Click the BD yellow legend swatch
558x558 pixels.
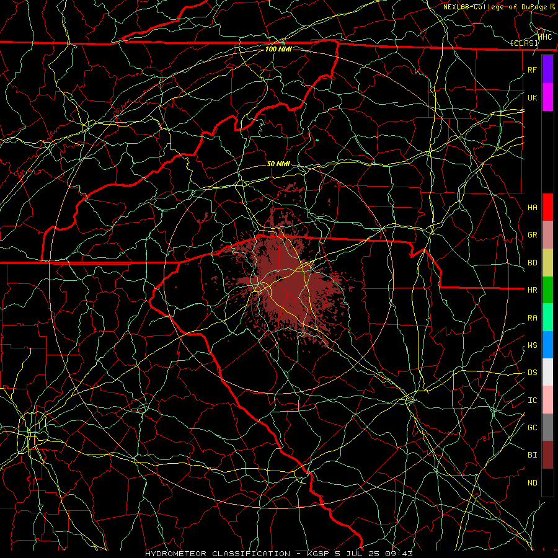547,262
